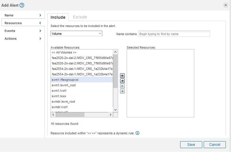231x153 pixels.
Task: Switch to the Exclude tab
Action: click(x=80, y=17)
